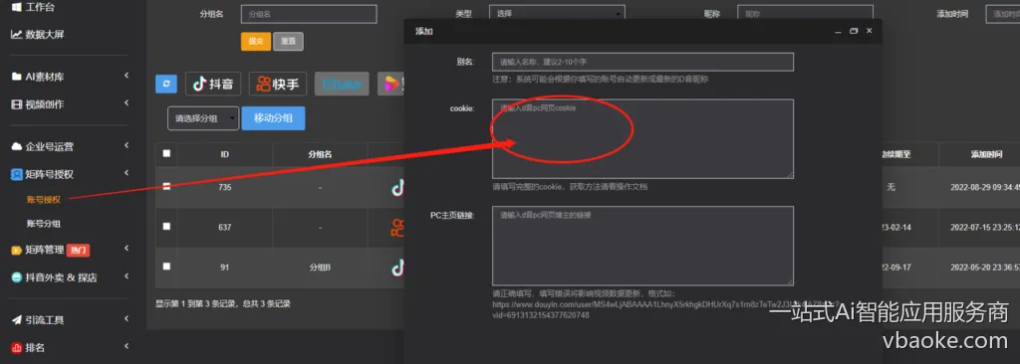Click the 工作台 windows icon in sidebar
Image resolution: width=1020 pixels, height=364 pixels.
point(17,8)
